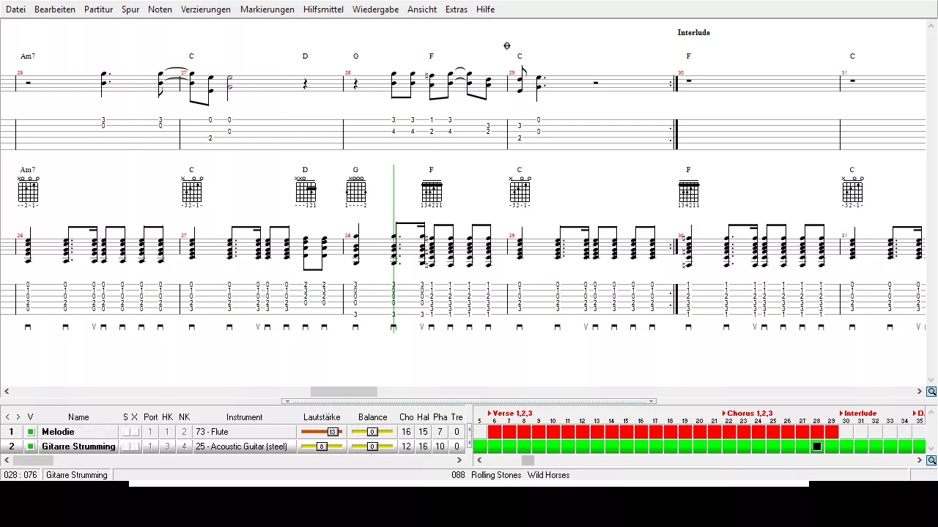Viewport: 938px width, 527px height.
Task: Toggle Gitarre Strumming cell for measure 22
Action: 729,446
